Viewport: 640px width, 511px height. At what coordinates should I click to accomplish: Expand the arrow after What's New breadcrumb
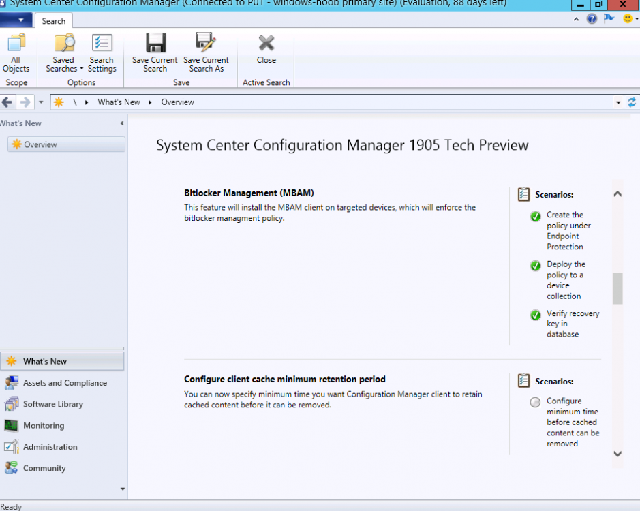150,102
